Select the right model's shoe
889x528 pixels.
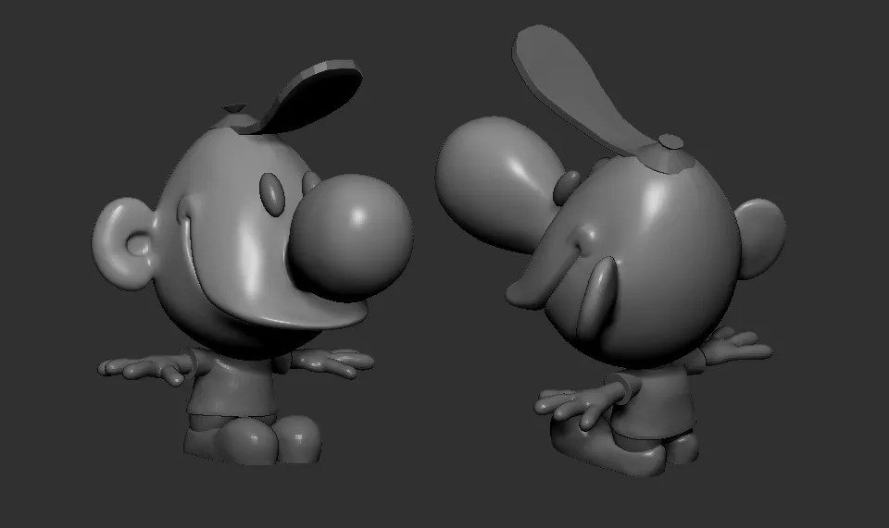pyautogui.click(x=630, y=455)
